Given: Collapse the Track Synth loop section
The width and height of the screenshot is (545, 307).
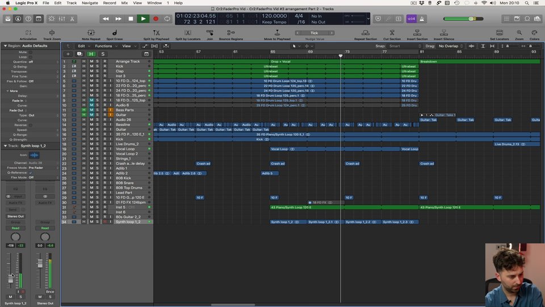Looking at the screenshot, I should [x=5, y=146].
